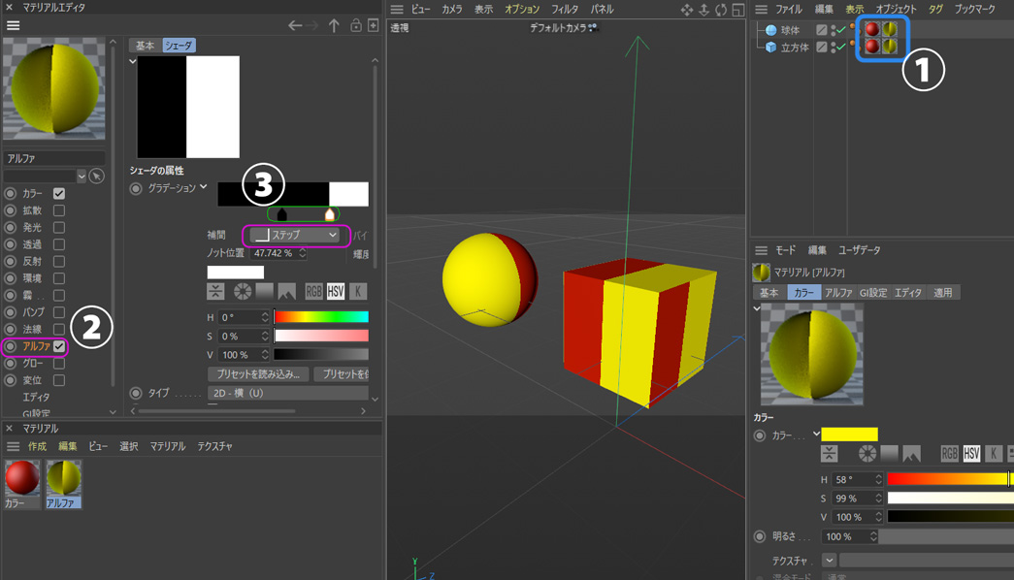Viewport: 1014px width, 580px height.
Task: Select the red カラー material thumbnail
Action: 21,479
